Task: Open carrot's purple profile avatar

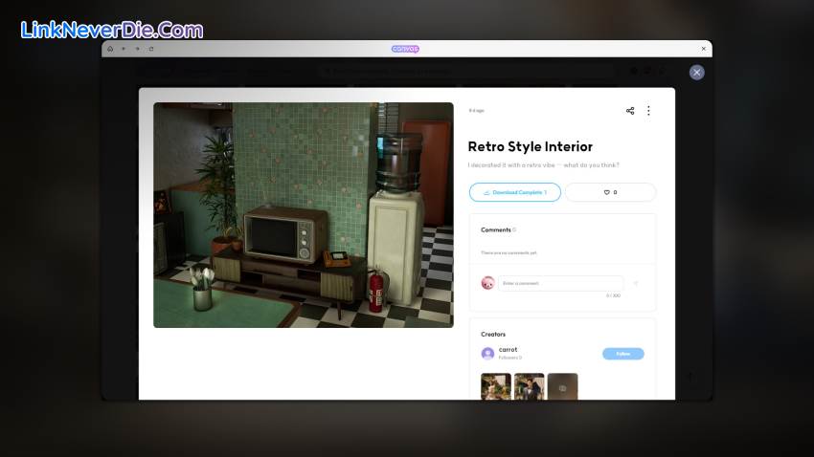Action: click(487, 354)
